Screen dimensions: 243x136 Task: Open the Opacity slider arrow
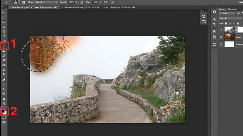[76, 2]
